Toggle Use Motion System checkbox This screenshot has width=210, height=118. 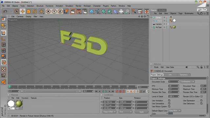pyautogui.click(x=169, y=106)
